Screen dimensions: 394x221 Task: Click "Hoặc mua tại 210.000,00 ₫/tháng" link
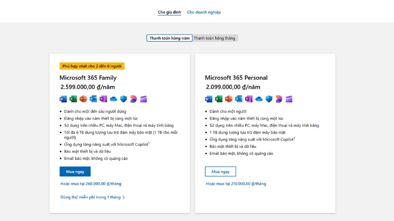(x=236, y=184)
